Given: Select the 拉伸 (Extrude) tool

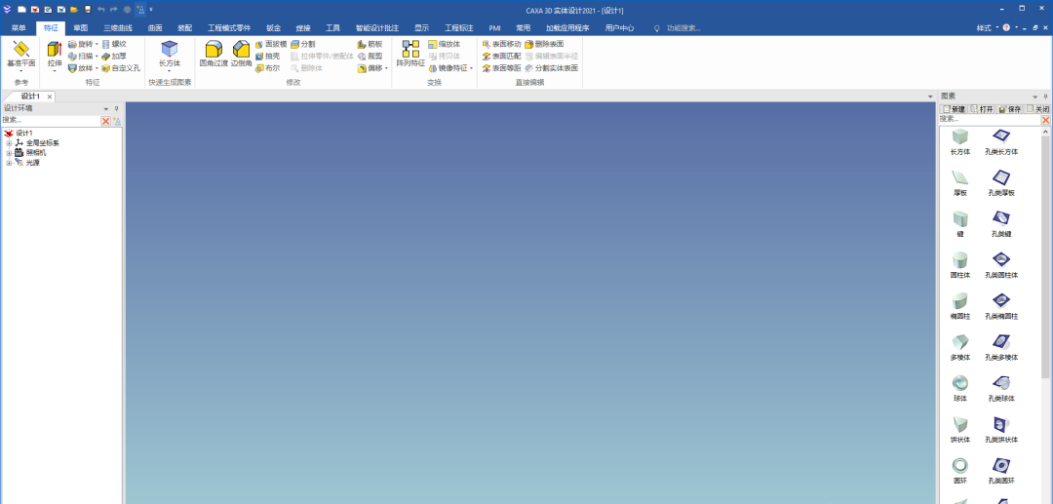Looking at the screenshot, I should pos(54,51).
